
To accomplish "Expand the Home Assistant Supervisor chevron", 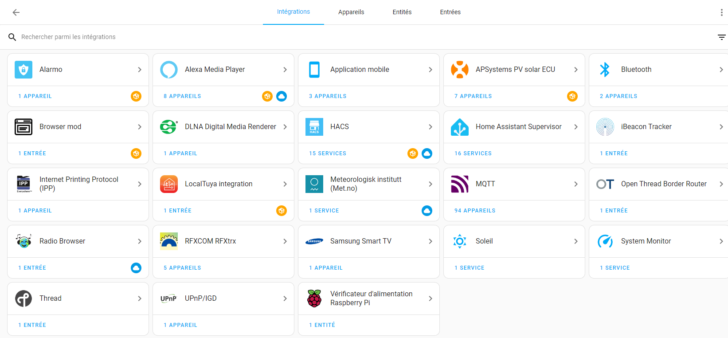I will 576,127.
